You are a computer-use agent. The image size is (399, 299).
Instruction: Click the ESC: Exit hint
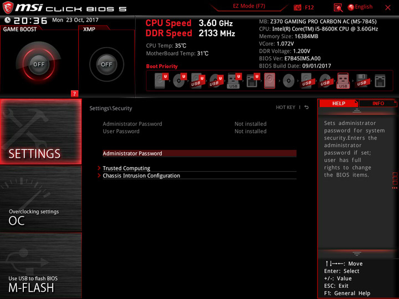(336, 286)
